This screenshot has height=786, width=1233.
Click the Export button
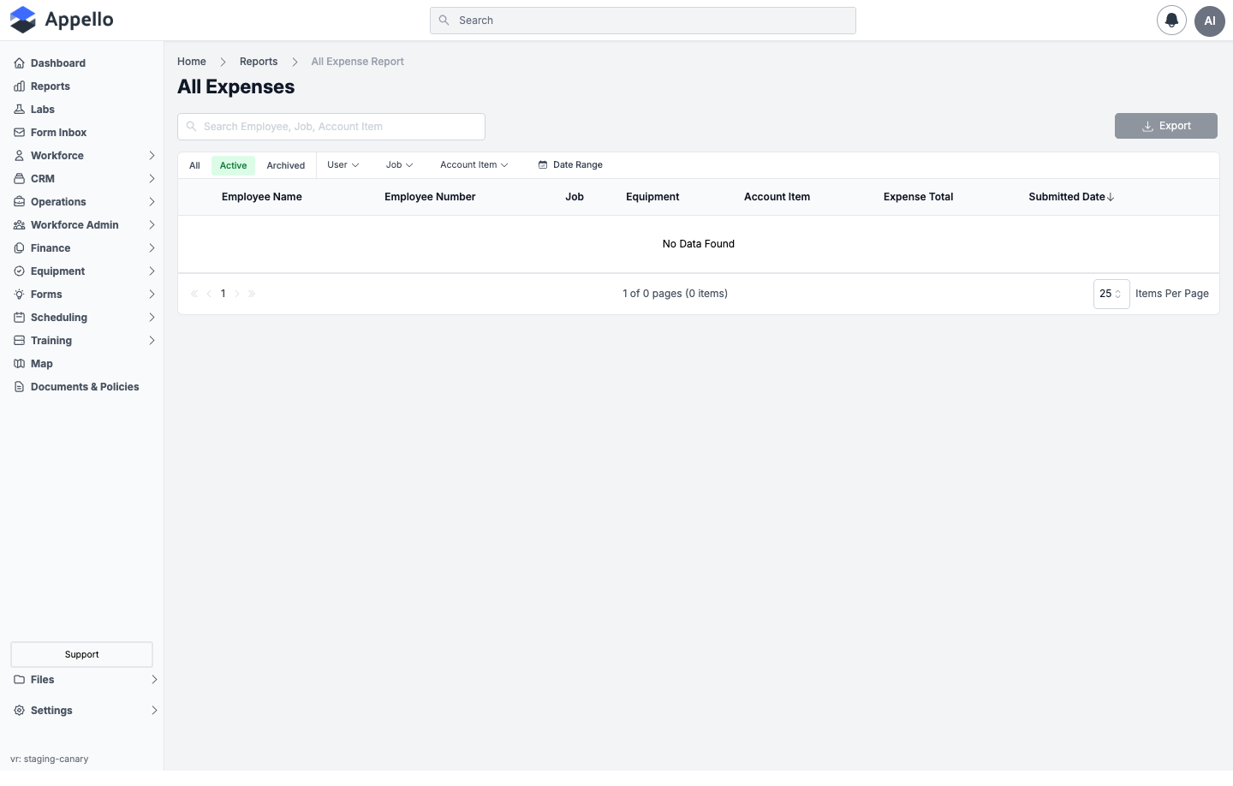click(1166, 126)
